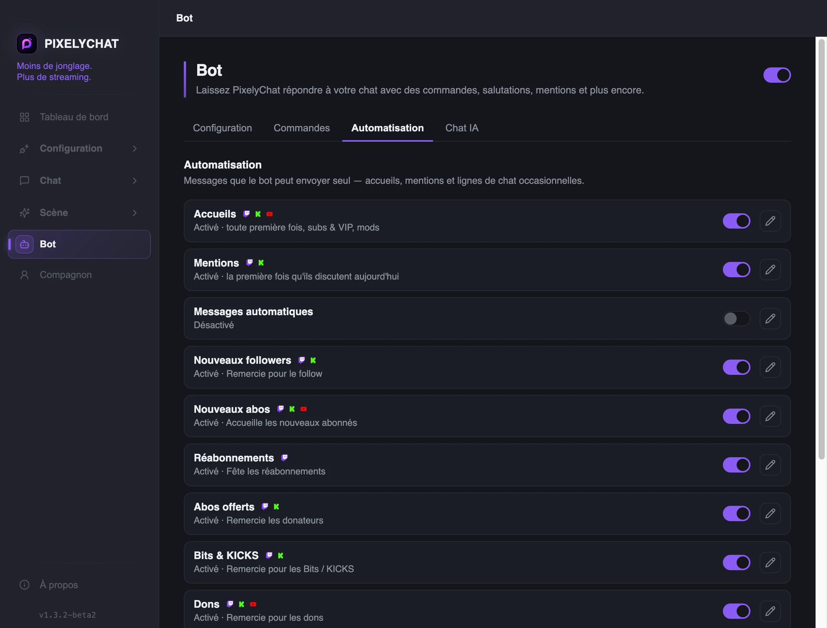Image resolution: width=827 pixels, height=628 pixels.
Task: Click the Kick icon beside Abos offerts
Action: tap(276, 507)
